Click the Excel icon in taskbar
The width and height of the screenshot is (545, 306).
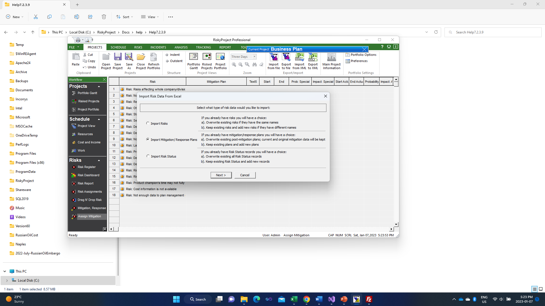(294, 299)
